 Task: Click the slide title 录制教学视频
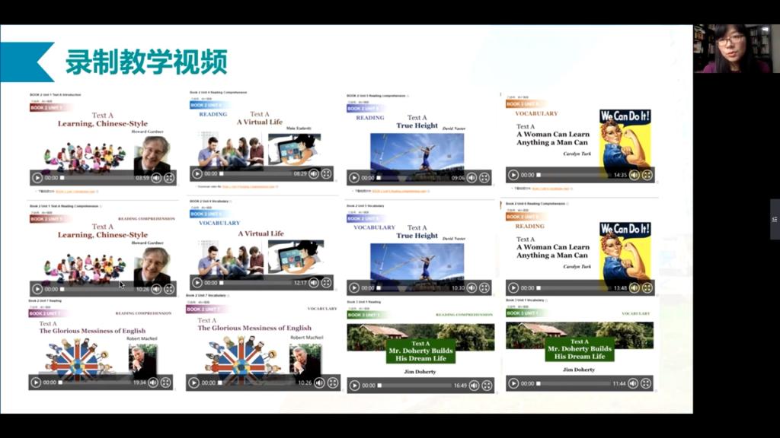pos(146,62)
